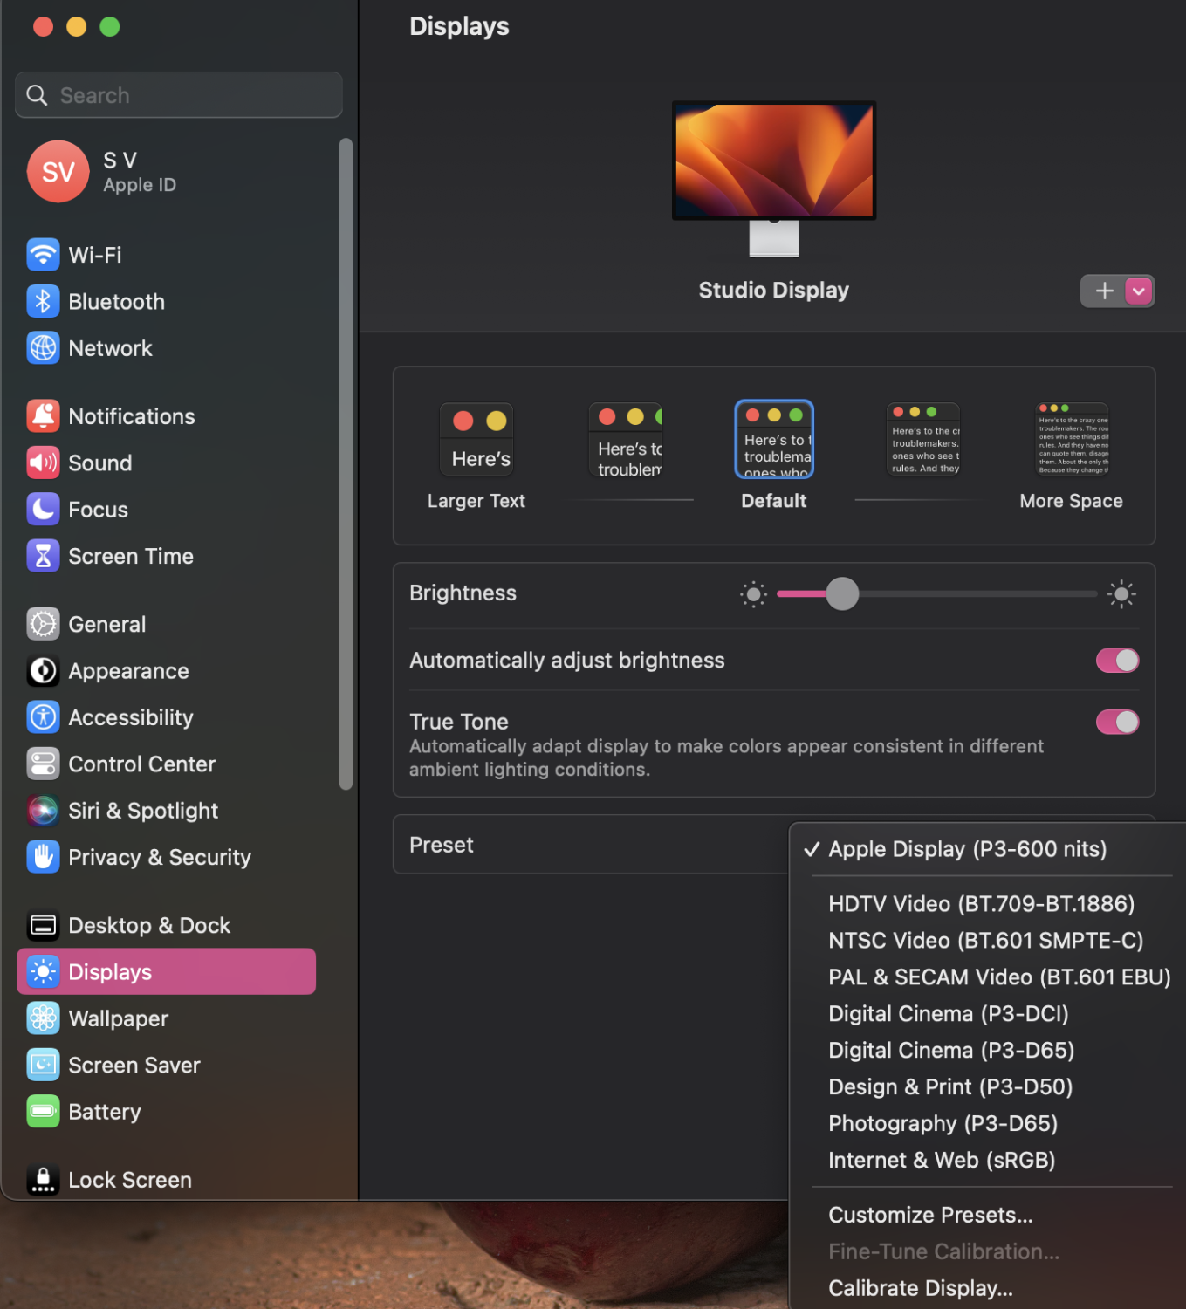1186x1309 pixels.
Task: Open Wallpaper settings
Action: [x=118, y=1018]
